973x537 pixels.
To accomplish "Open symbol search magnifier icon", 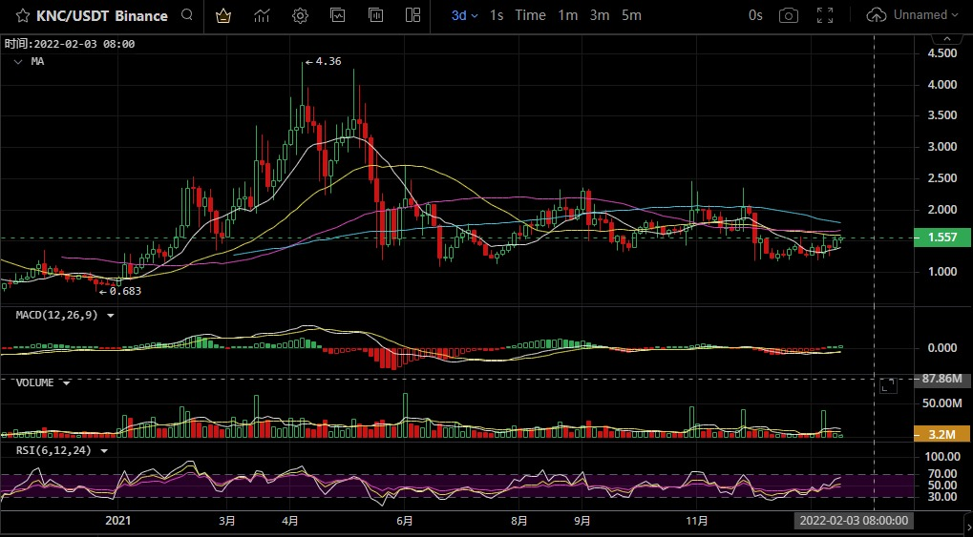I will 187,15.
